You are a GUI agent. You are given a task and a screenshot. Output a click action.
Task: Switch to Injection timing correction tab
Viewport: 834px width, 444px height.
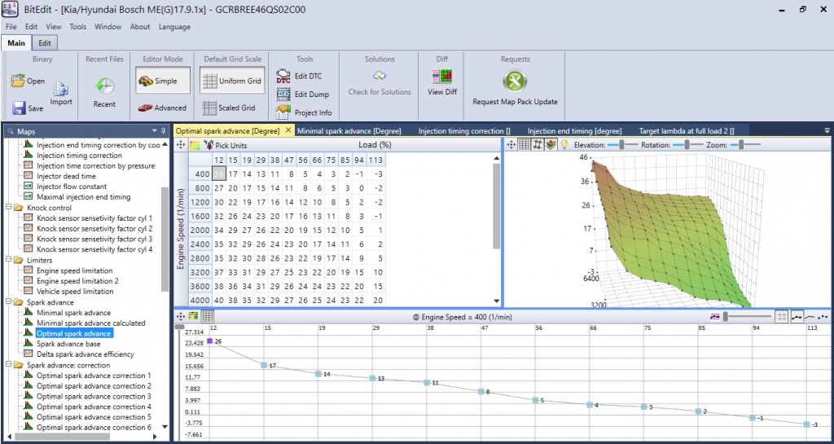click(x=464, y=130)
